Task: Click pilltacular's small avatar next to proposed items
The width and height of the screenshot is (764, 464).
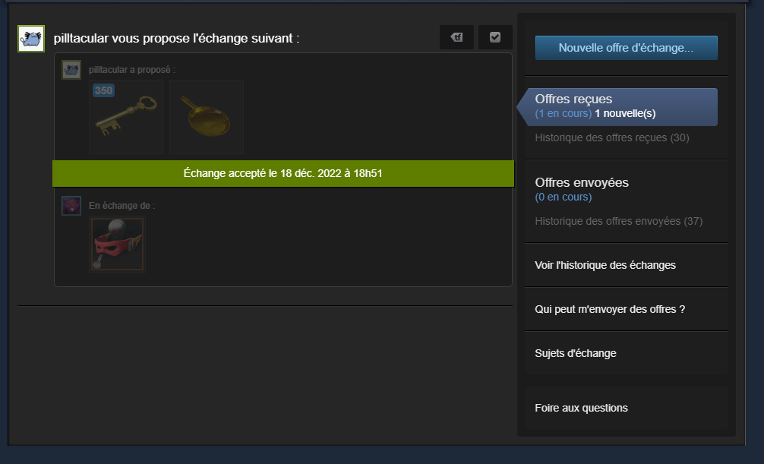Action: [71, 70]
